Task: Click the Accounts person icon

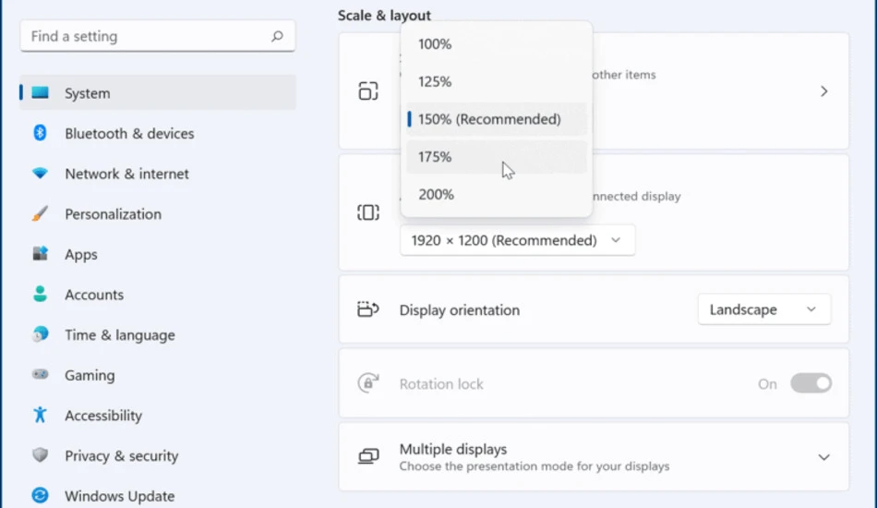Action: [x=40, y=294]
